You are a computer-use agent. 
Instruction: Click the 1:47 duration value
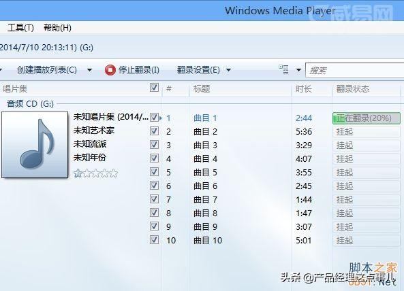pos(304,213)
